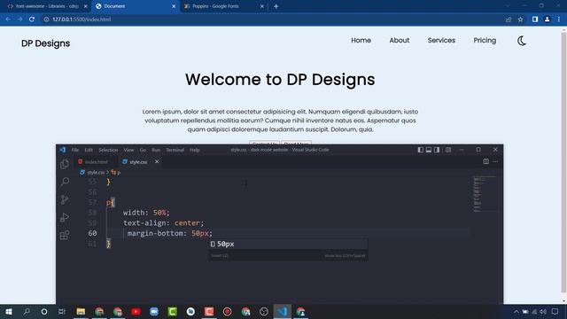
Task: Open VS Code Go menu
Action: pos(143,150)
